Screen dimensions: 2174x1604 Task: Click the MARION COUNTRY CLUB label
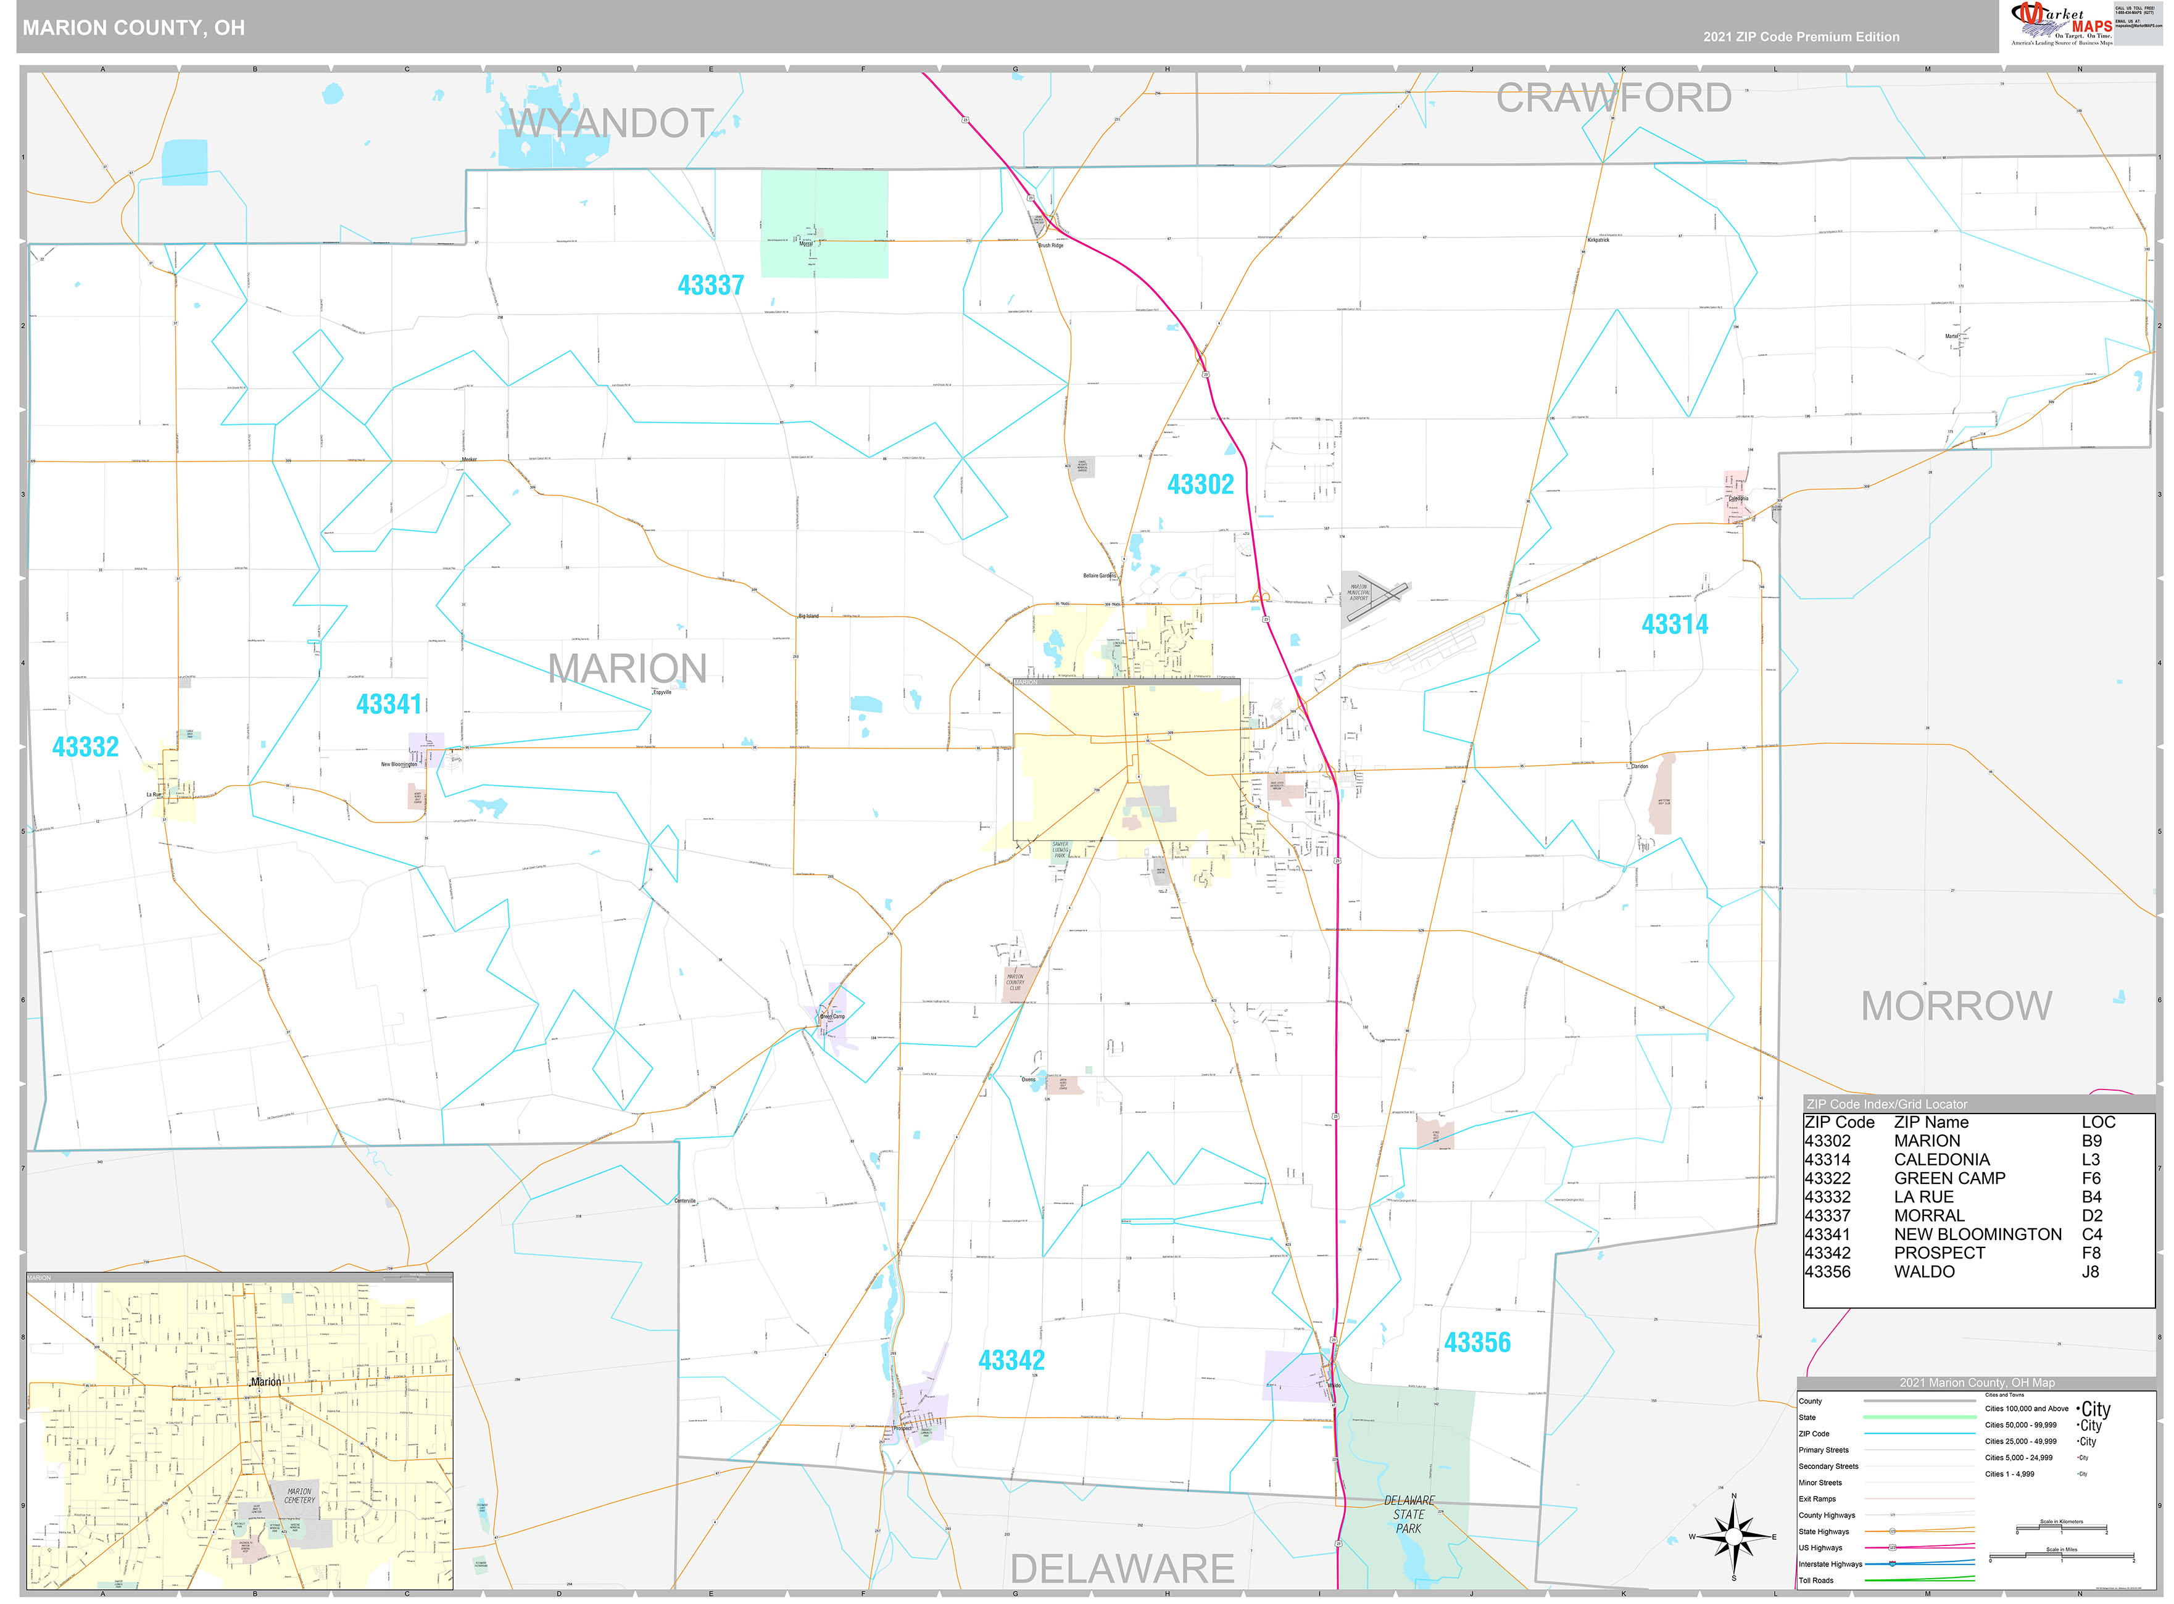click(1014, 983)
